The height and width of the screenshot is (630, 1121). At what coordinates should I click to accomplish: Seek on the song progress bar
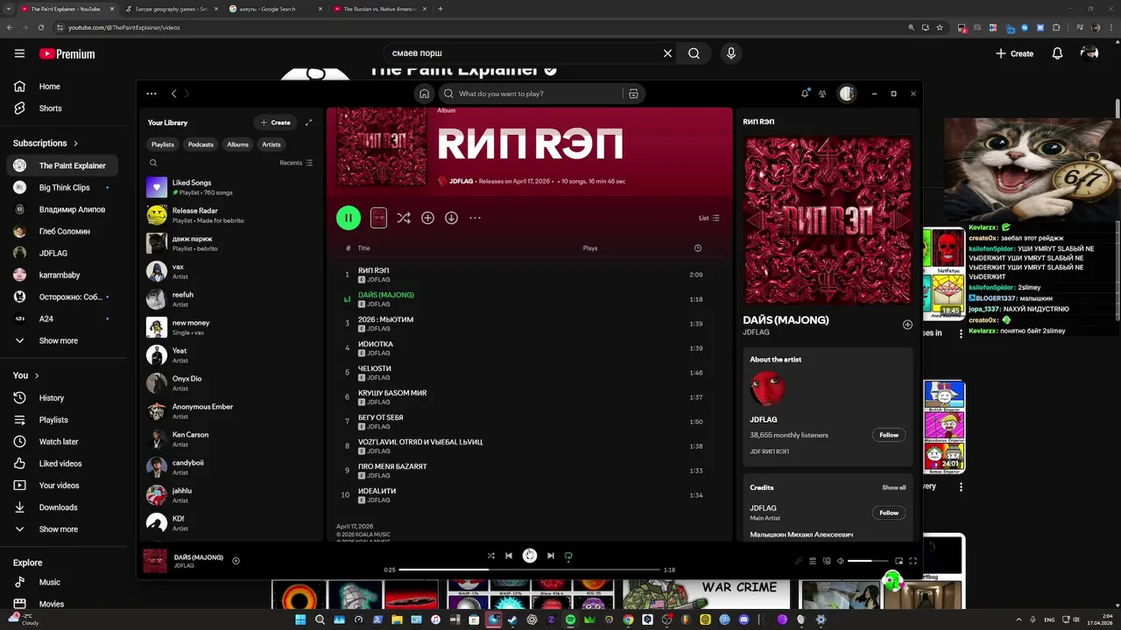pos(530,570)
